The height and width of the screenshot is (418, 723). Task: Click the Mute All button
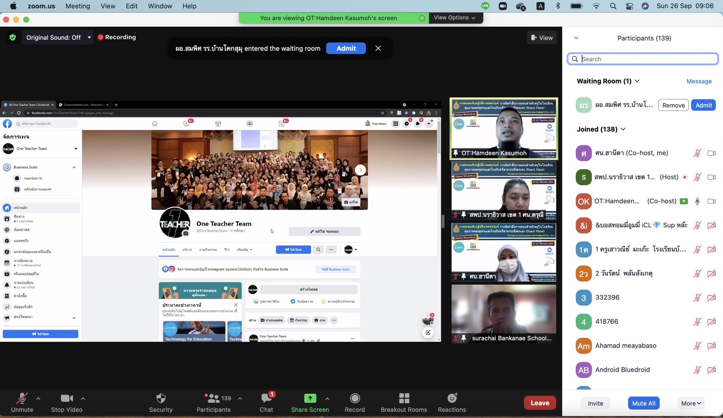coord(643,403)
